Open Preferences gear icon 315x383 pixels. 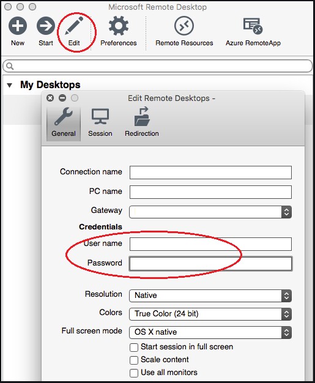pyautogui.click(x=119, y=26)
